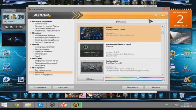This screenshot has height=110, width=196.
Task: Click the Закрыть button
Action: tap(156, 87)
